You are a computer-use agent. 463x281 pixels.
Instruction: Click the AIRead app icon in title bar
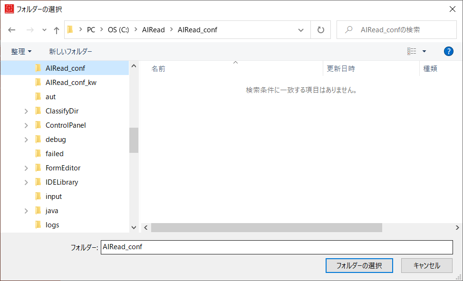pos(9,9)
